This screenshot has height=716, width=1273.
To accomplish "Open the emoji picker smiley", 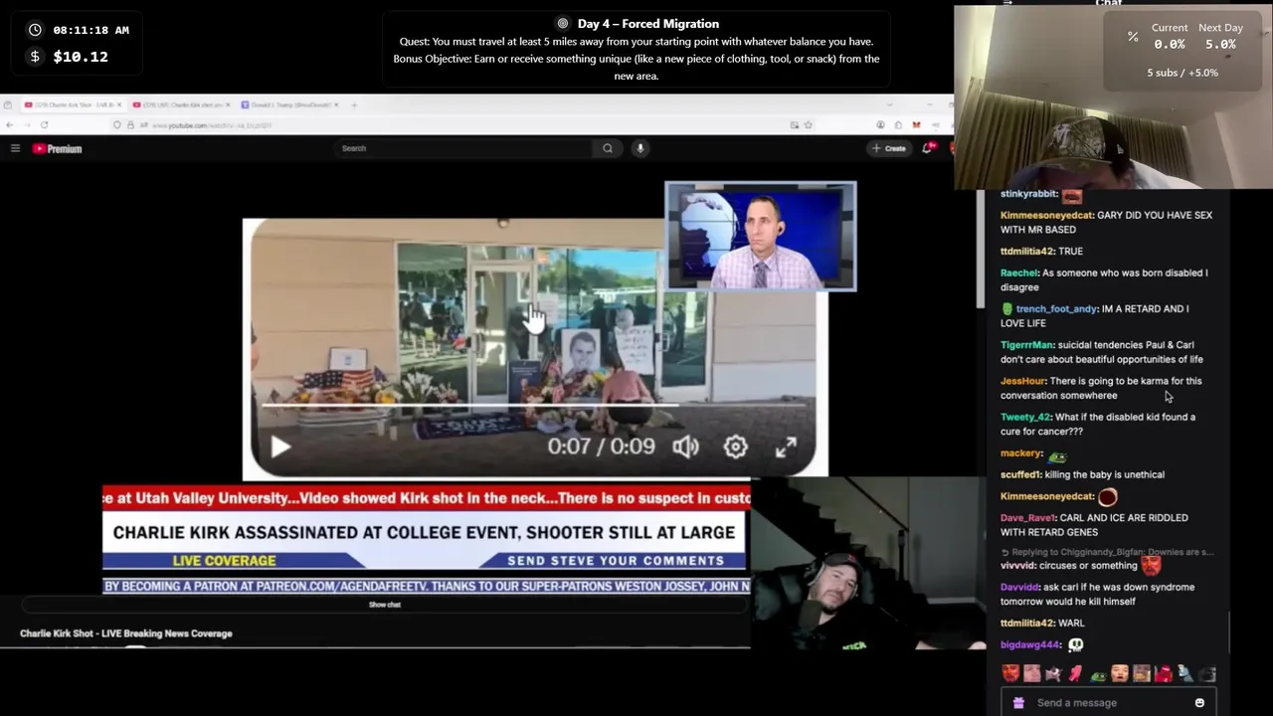I will [1199, 703].
